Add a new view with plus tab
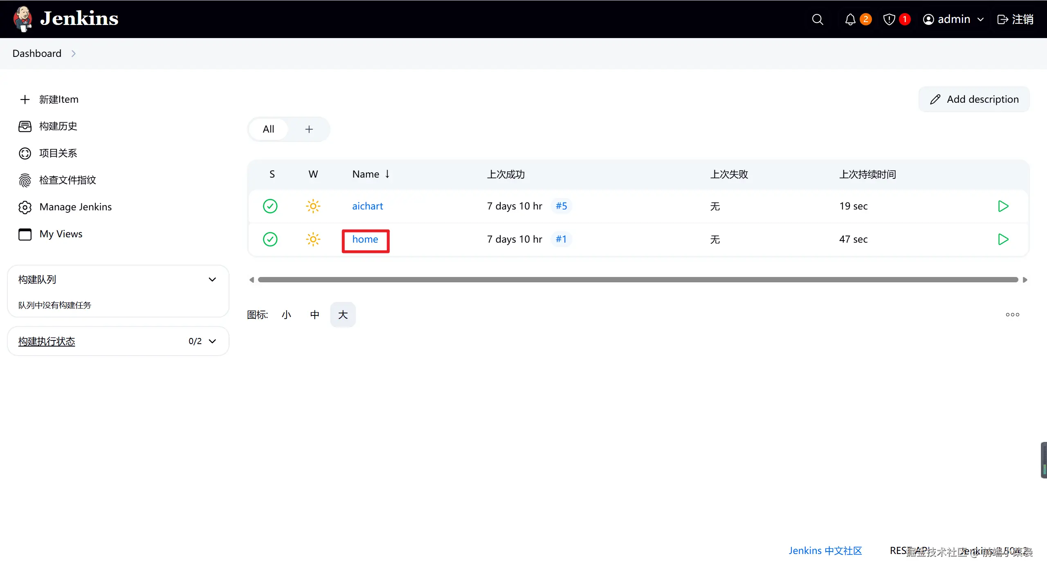The height and width of the screenshot is (572, 1047). [309, 129]
